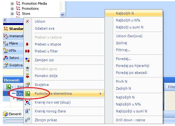Click the Kreiraj novi set icon
Viewport: 175px width, 126px height.
27,102
